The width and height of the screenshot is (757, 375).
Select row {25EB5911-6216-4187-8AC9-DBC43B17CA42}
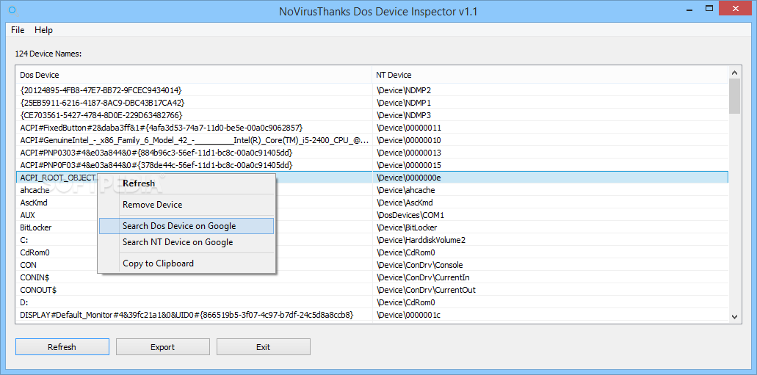click(372, 103)
